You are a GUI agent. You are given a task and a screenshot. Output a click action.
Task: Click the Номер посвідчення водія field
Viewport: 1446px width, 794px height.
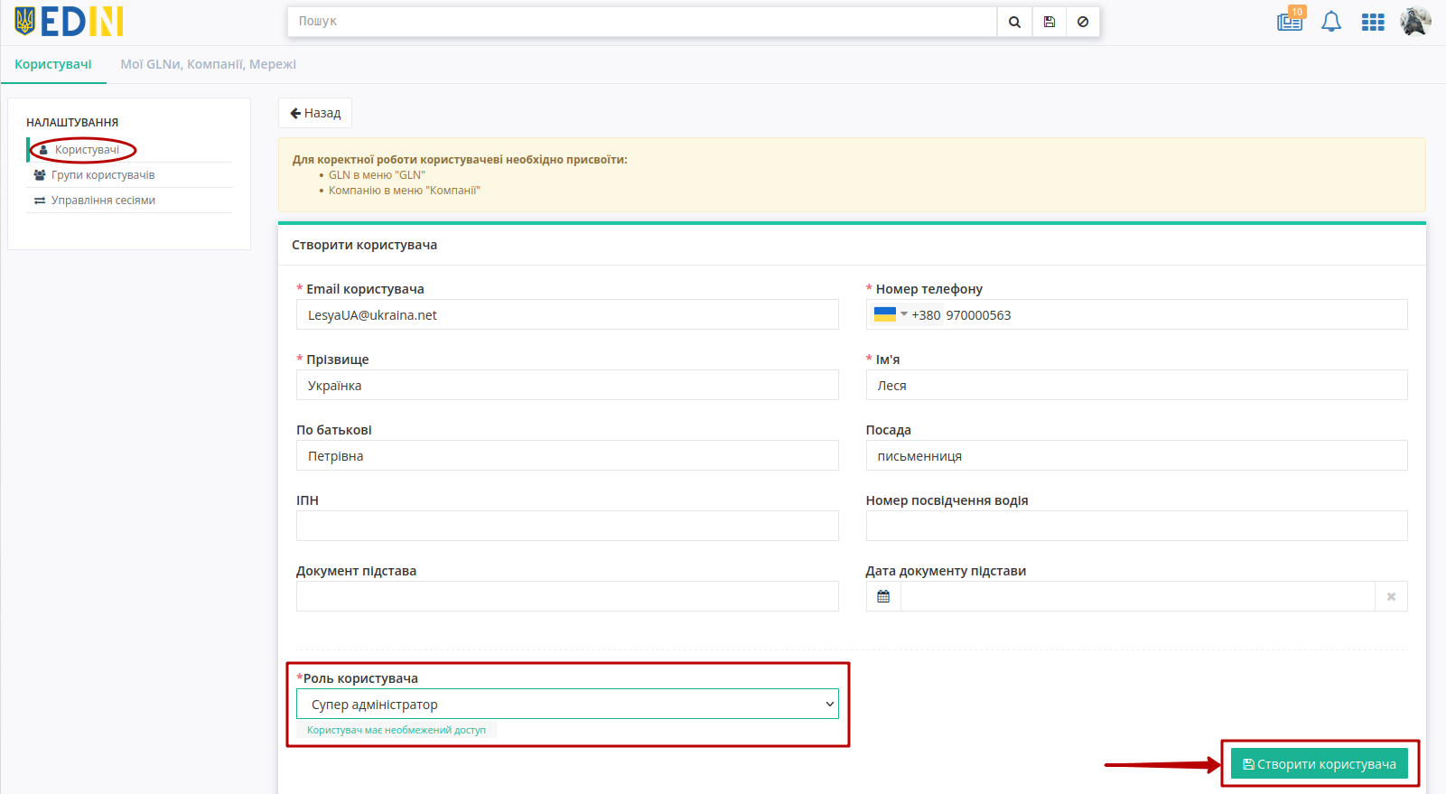click(1137, 526)
